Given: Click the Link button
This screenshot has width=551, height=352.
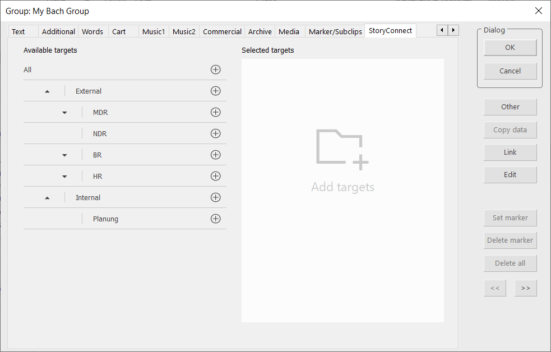Looking at the screenshot, I should pos(510,152).
